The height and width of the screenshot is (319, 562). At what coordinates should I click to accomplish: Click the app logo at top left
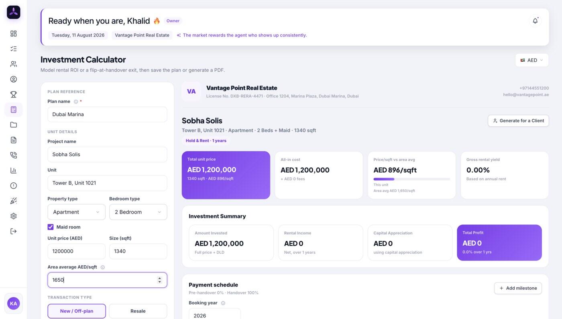(13, 12)
